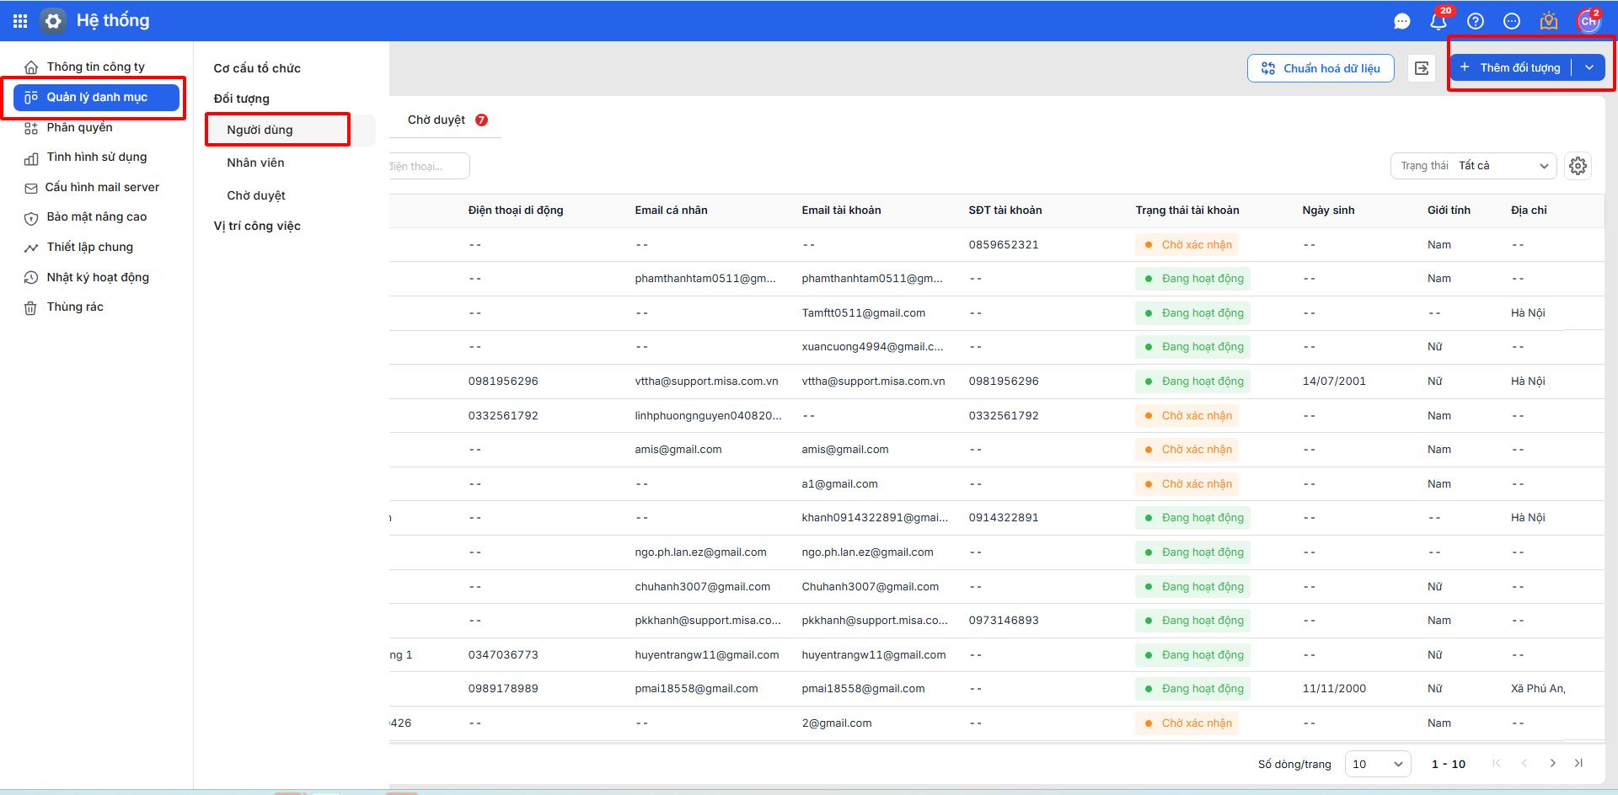Click the help question mark icon
Image resolution: width=1618 pixels, height=795 pixels.
click(1476, 21)
